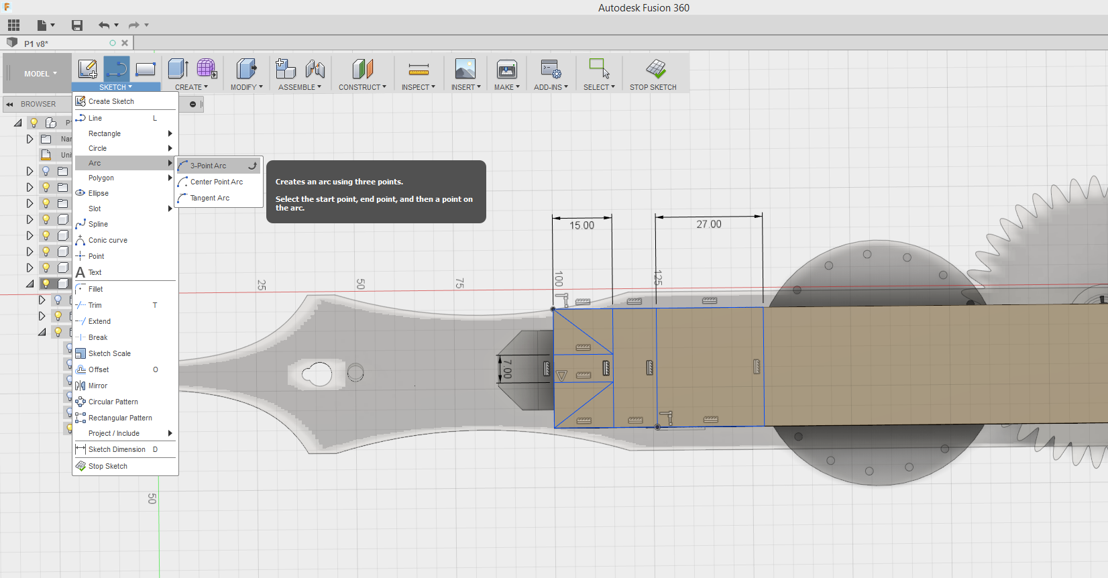Click the Make 3D print icon
Screen dimensions: 1108x578
point(507,68)
